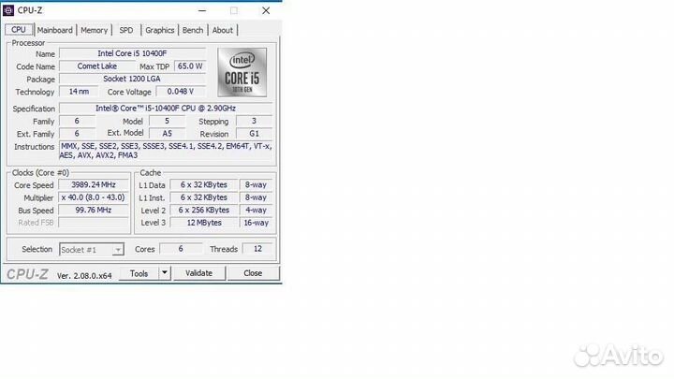The image size is (674, 379).
Task: Expand the Tools button dropdown arrow
Action: [165, 273]
